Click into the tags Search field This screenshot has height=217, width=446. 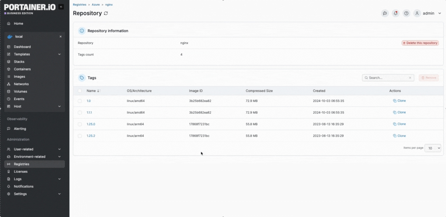(387, 78)
